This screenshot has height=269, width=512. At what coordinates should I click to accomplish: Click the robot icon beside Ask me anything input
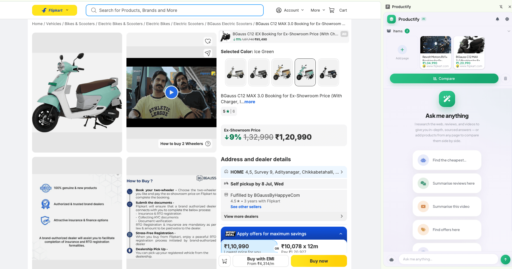coord(391,260)
